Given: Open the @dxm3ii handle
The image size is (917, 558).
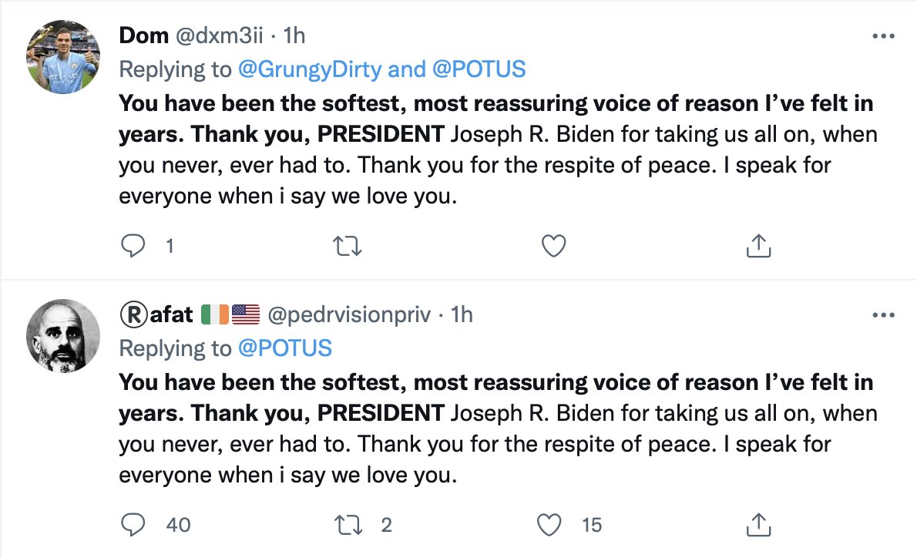Looking at the screenshot, I should (220, 35).
